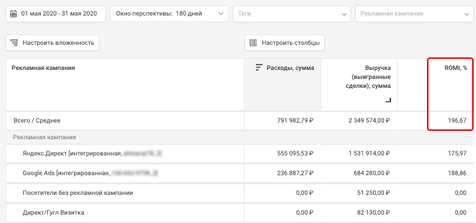This screenshot has height=223, width=476.
Task: Expand the Окно перспективы dropdown chevron
Action: click(221, 14)
